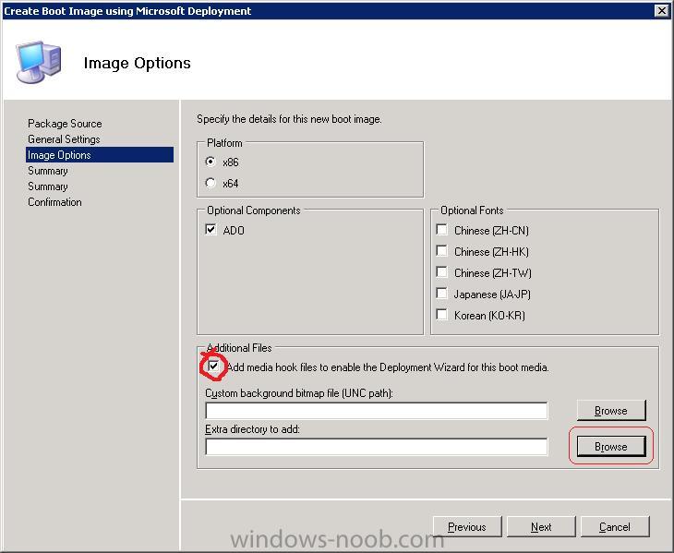
Task: Close the Create Boot Image dialog
Action: pos(662,11)
